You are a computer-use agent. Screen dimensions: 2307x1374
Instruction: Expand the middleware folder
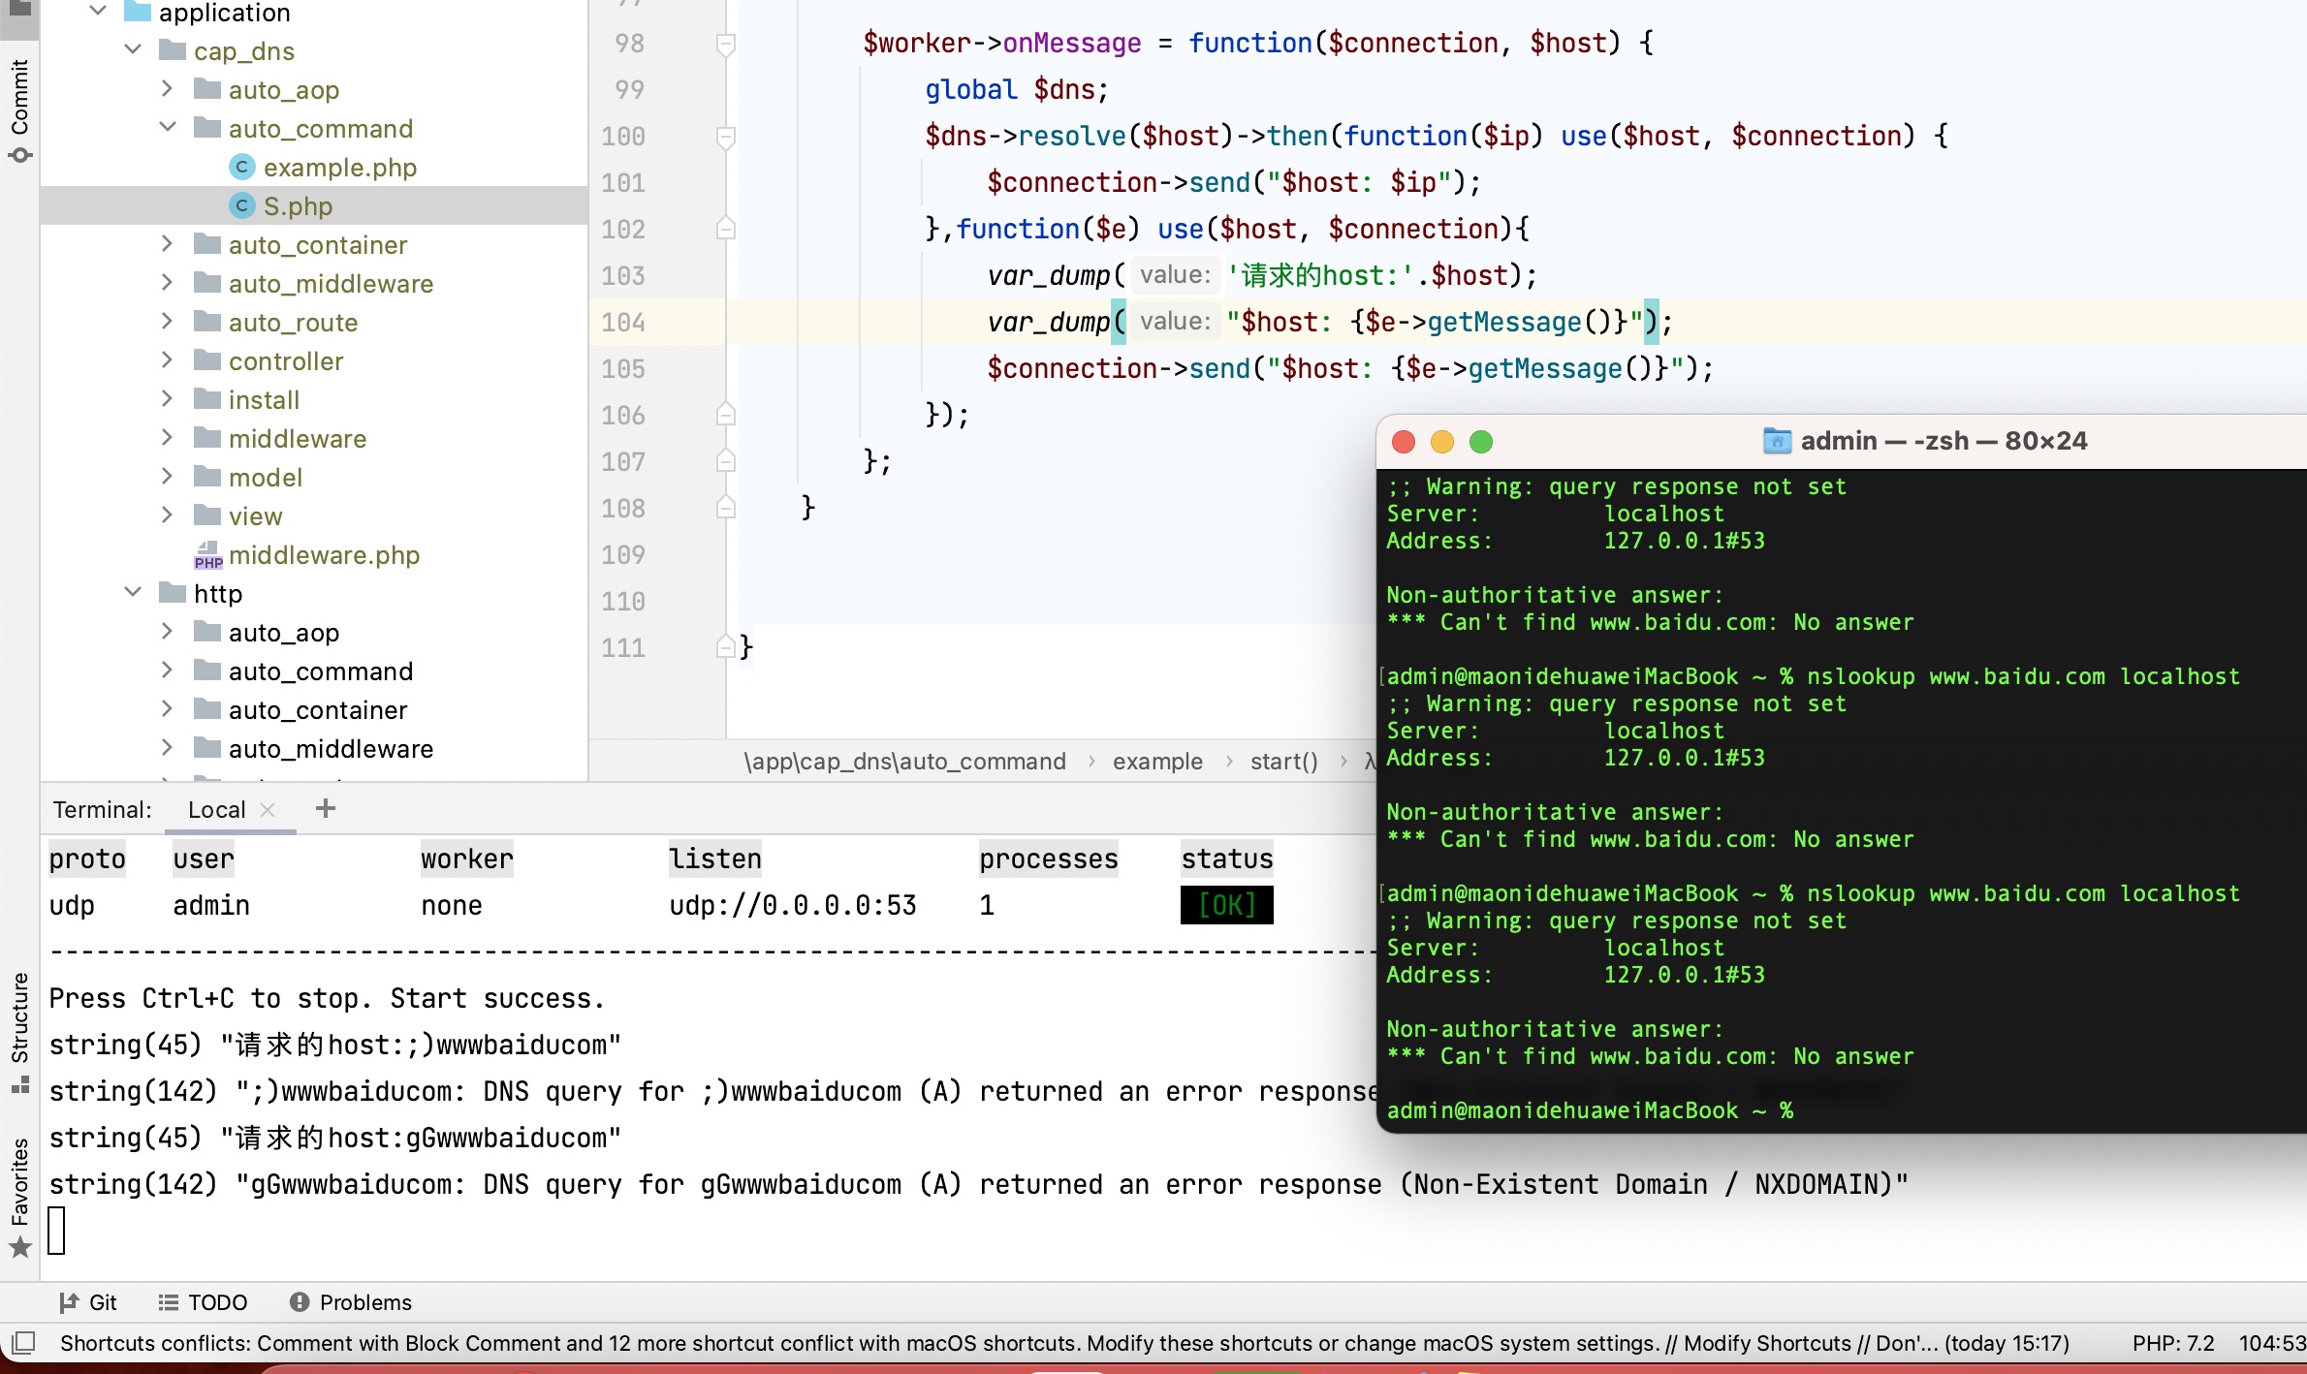167,438
